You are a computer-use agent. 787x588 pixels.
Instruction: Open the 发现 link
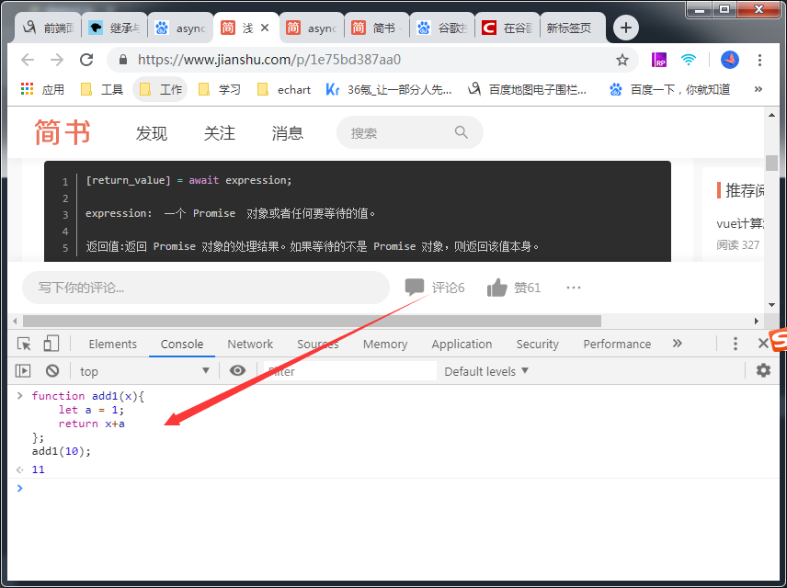152,133
